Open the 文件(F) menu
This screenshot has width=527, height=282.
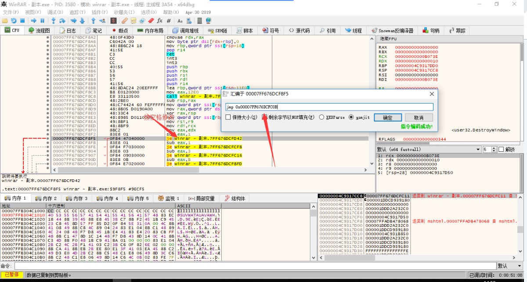coord(11,12)
